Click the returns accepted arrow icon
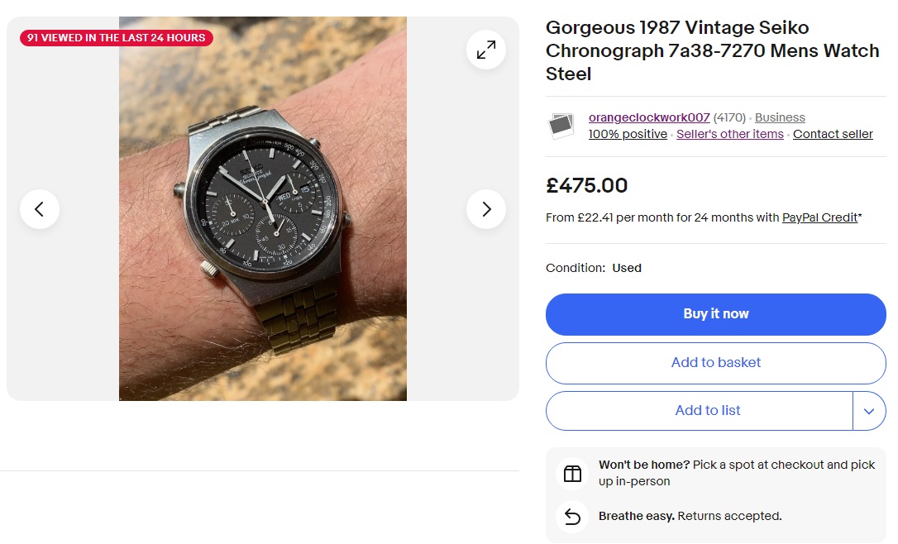Viewport: 898px width, 544px height. pos(571,516)
